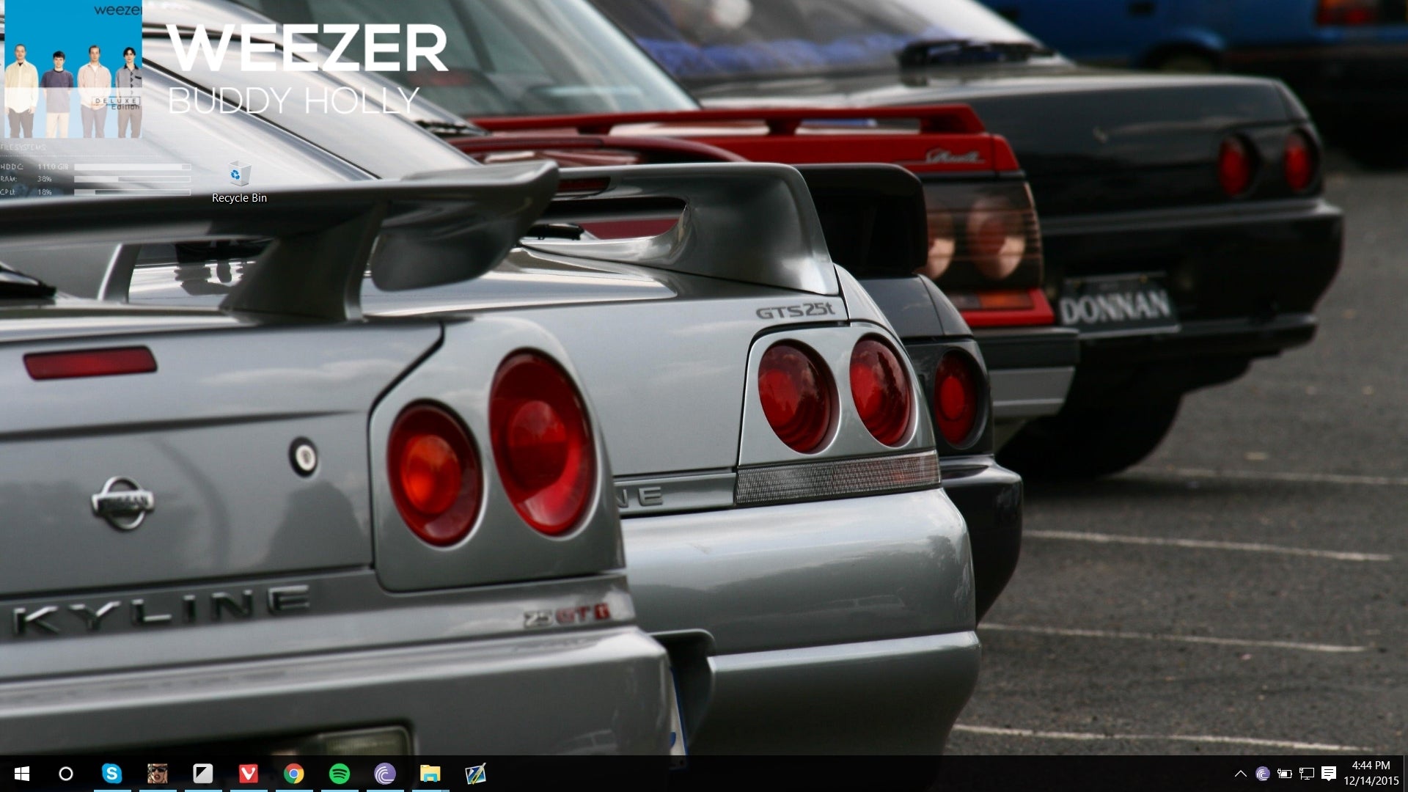
Task: Click the RAM usage bar
Action: (x=132, y=179)
